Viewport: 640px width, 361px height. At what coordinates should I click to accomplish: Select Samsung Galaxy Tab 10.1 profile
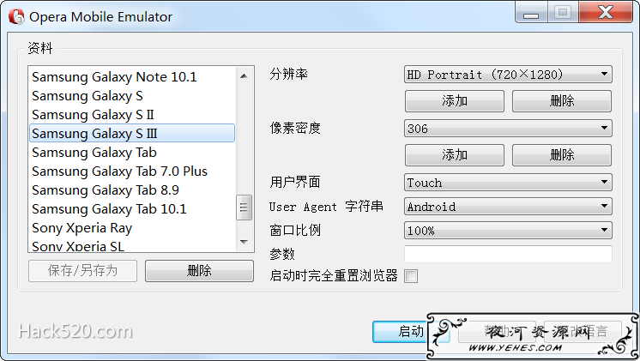click(132, 208)
